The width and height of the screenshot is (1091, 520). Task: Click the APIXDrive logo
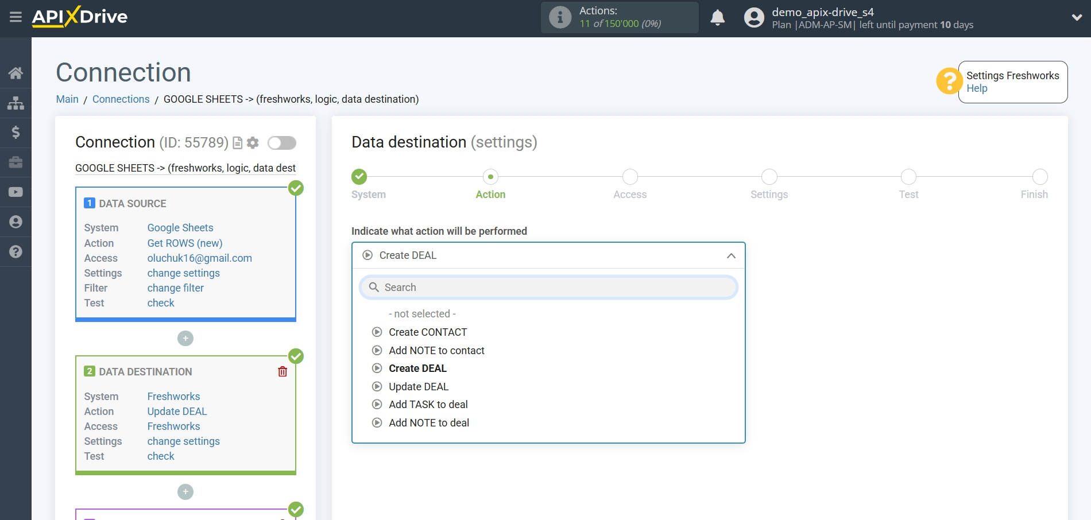[x=80, y=17]
